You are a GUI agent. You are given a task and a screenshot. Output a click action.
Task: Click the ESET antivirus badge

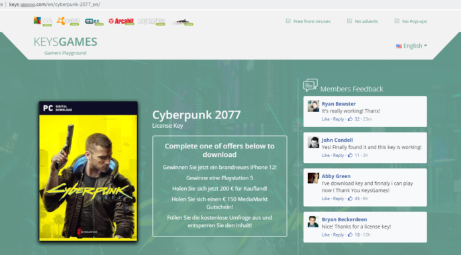(94, 21)
